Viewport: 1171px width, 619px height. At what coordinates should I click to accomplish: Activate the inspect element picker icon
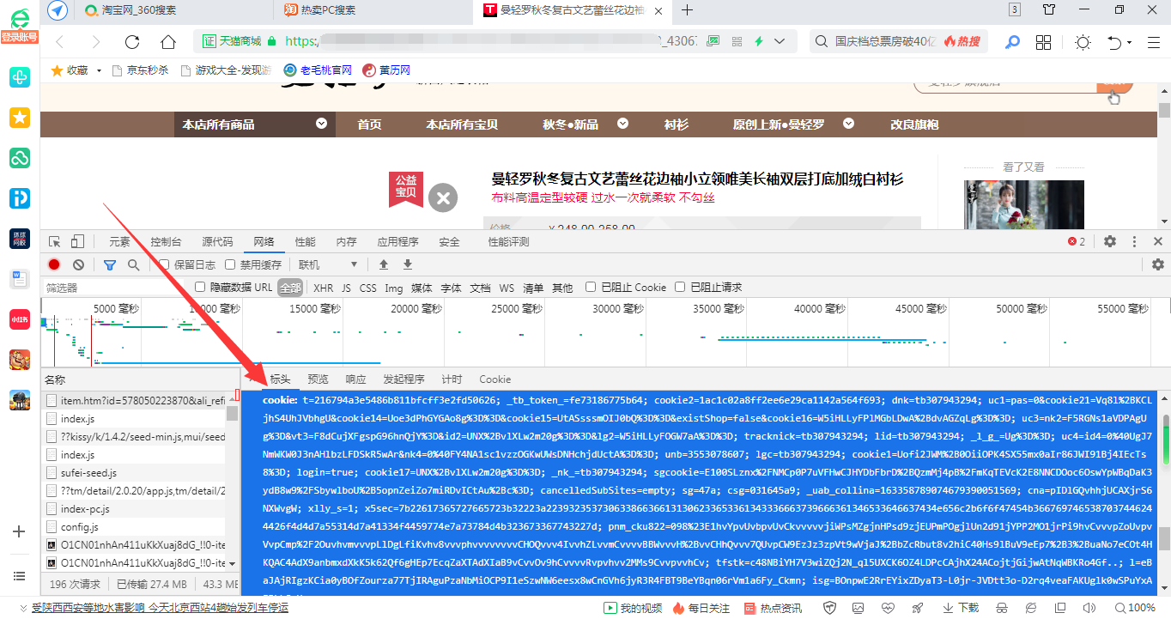pos(55,242)
